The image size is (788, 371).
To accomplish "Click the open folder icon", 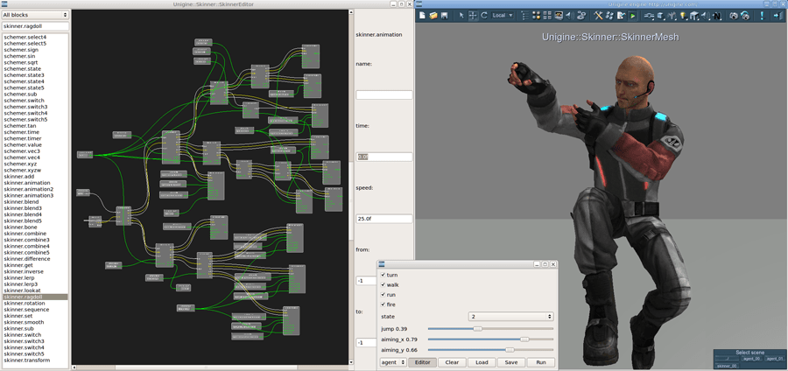I will pos(433,16).
